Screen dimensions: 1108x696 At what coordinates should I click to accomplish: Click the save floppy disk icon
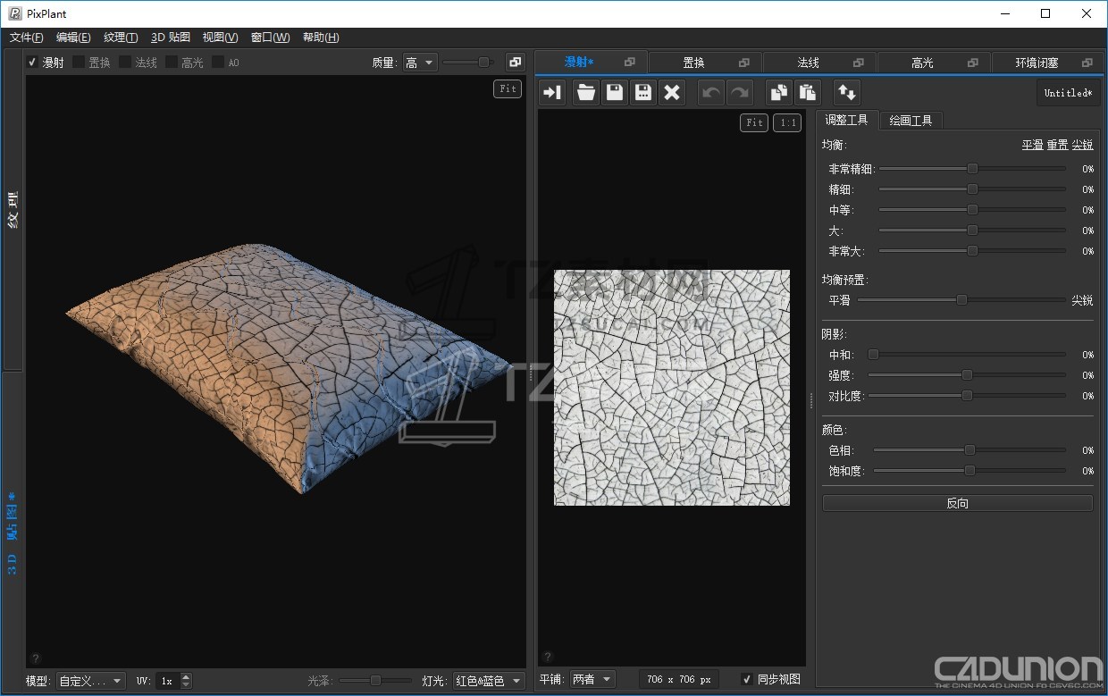pyautogui.click(x=614, y=92)
